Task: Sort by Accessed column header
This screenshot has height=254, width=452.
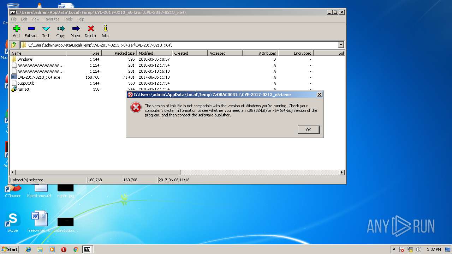Action: pos(225,53)
